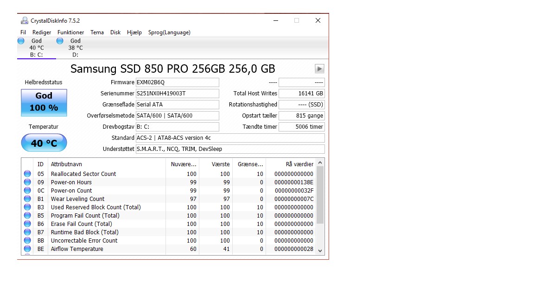Click the scroll up arrow of attribute list

tap(320, 163)
